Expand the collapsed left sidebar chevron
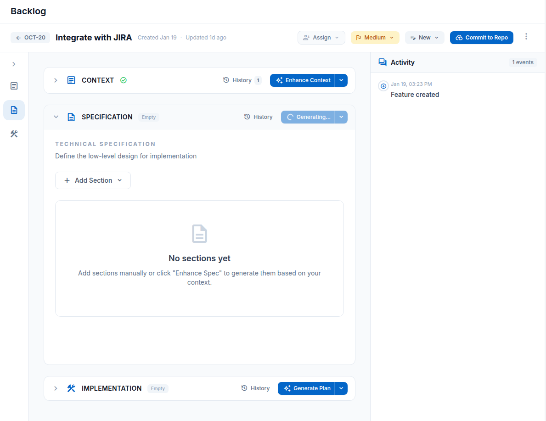Image resolution: width=546 pixels, height=421 pixels. [x=14, y=64]
